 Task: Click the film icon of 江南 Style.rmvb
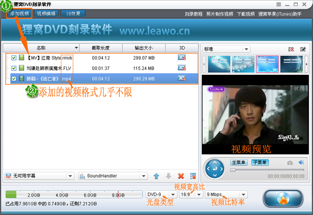21,58
